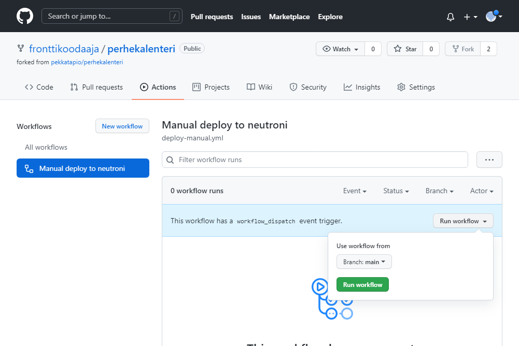This screenshot has width=519, height=346.
Task: Open the three-dots workflow options menu
Action: [x=489, y=160]
